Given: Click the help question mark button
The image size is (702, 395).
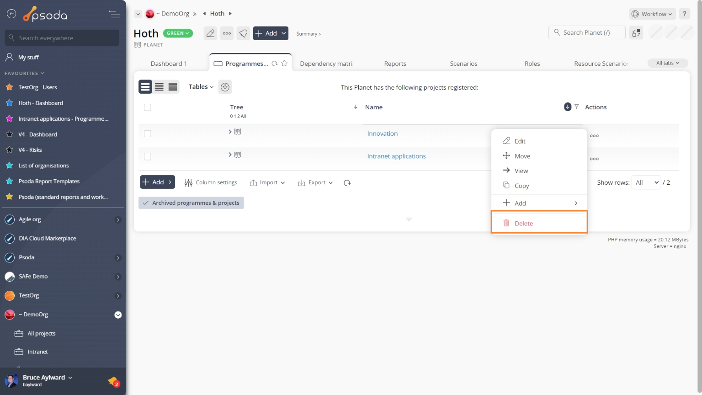Looking at the screenshot, I should pyautogui.click(x=684, y=14).
